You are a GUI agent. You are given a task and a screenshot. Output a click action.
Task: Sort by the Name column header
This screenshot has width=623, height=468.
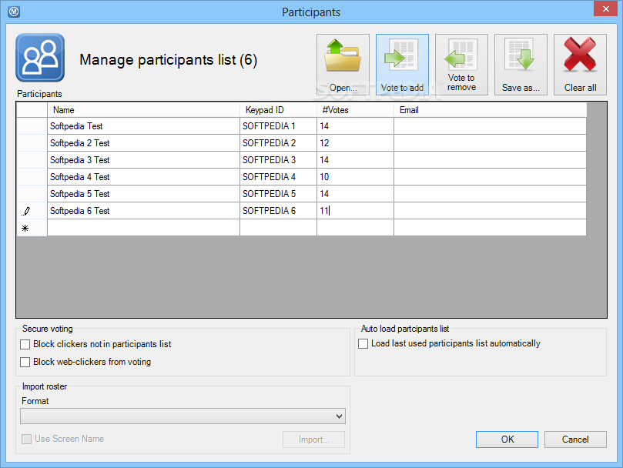pyautogui.click(x=143, y=110)
